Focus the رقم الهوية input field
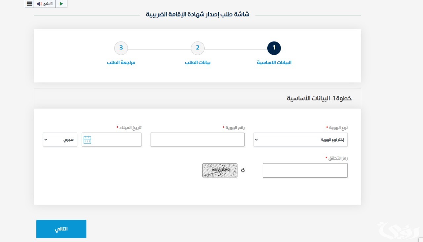The image size is (423, 242). click(x=198, y=140)
